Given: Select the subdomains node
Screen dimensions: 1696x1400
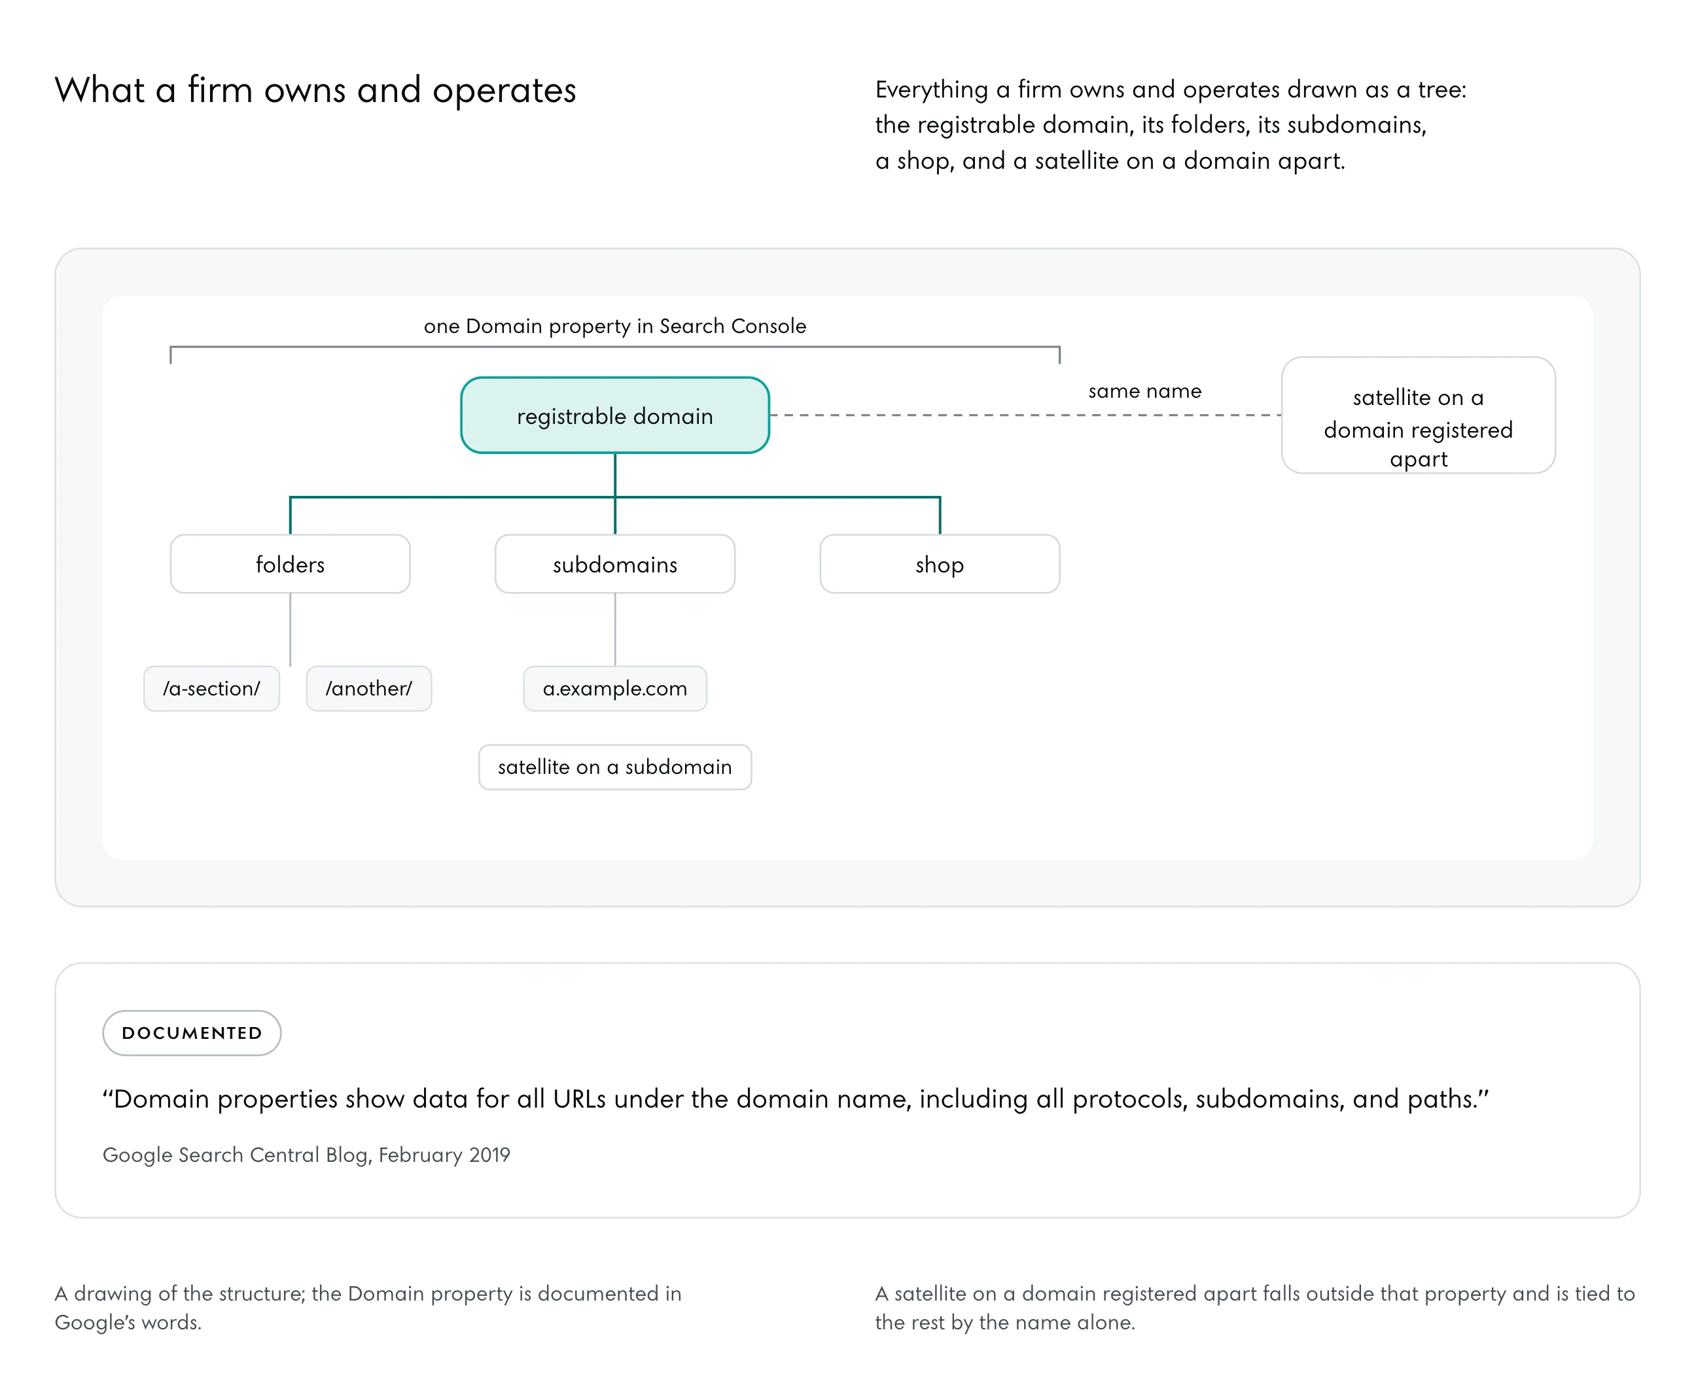Looking at the screenshot, I should point(614,564).
